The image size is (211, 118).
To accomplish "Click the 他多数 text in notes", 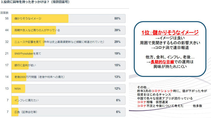I will [197, 106].
